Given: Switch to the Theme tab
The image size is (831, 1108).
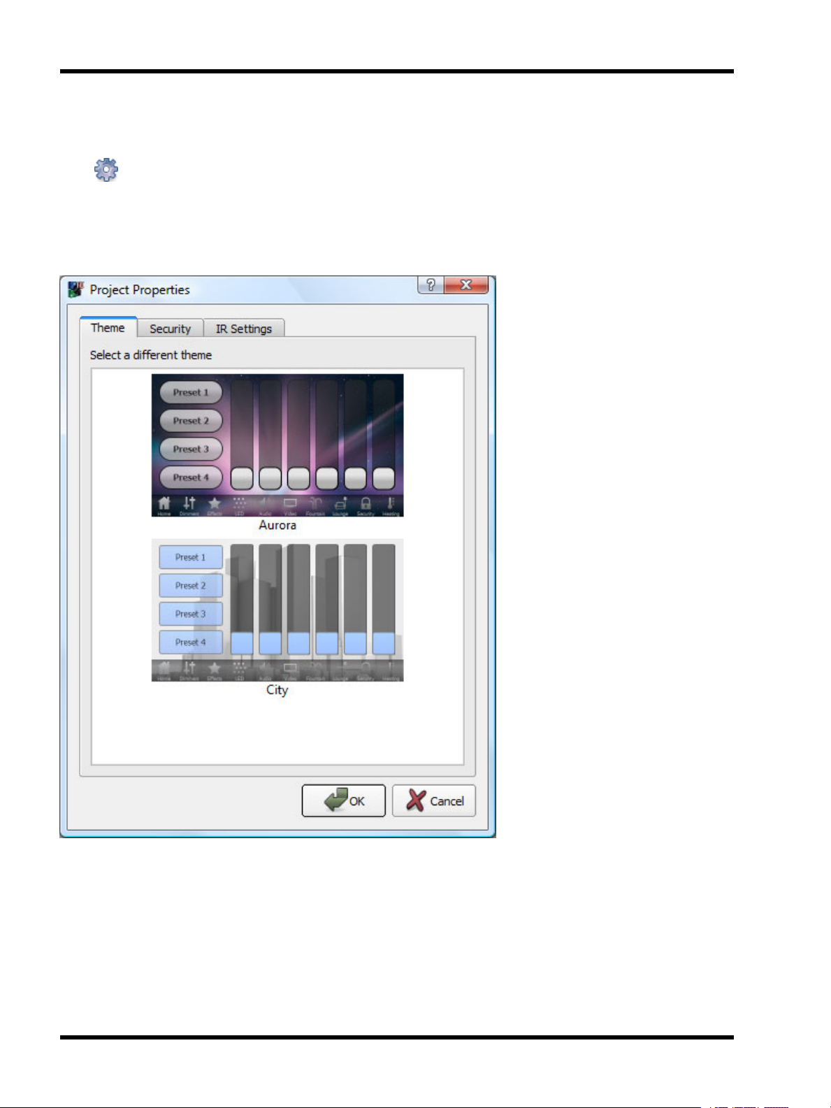Looking at the screenshot, I should tap(108, 328).
